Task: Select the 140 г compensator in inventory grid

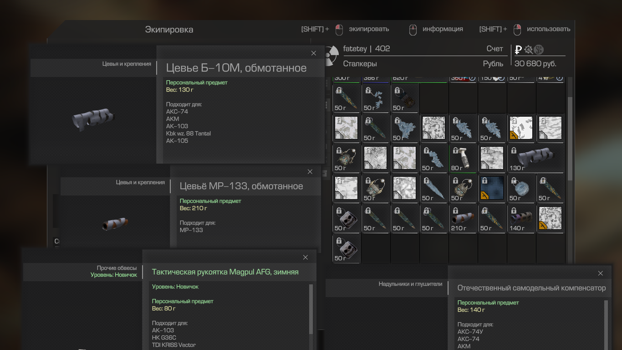Action: click(x=522, y=218)
